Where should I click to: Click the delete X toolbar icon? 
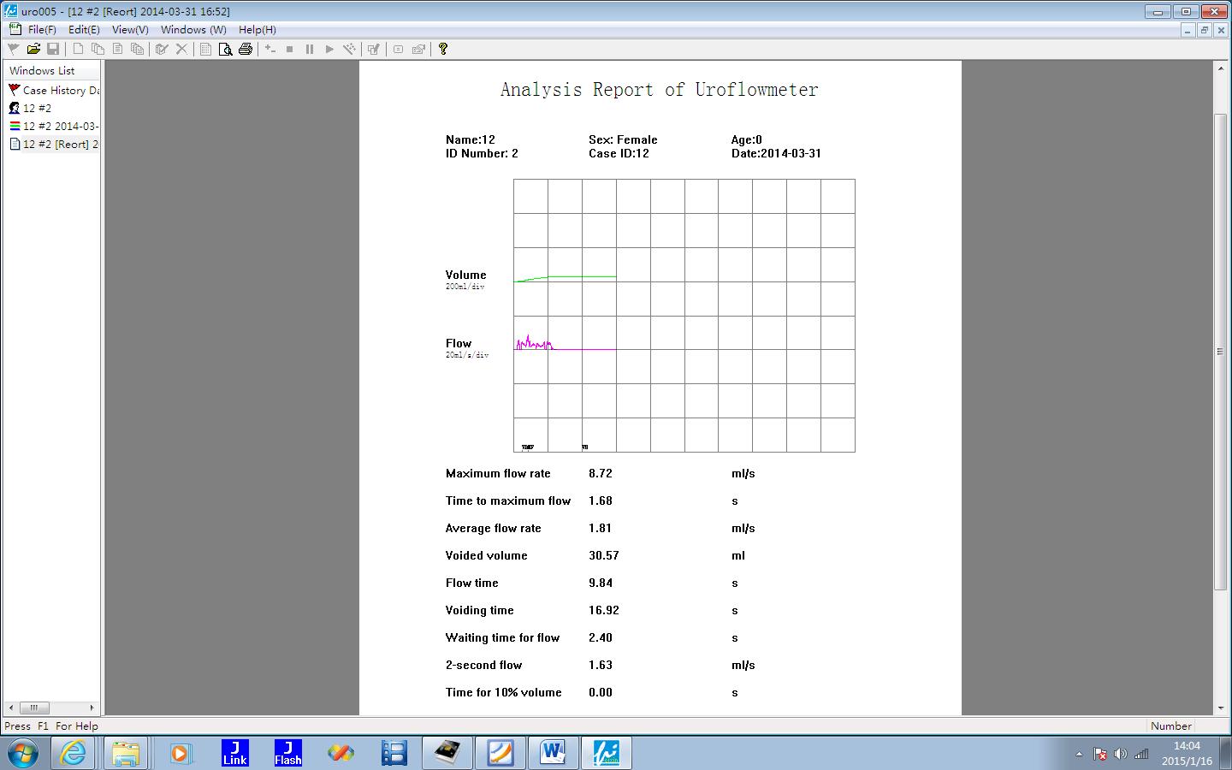point(181,50)
